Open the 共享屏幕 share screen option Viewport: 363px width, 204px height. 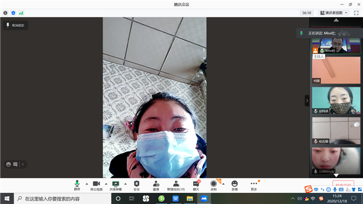point(116,185)
